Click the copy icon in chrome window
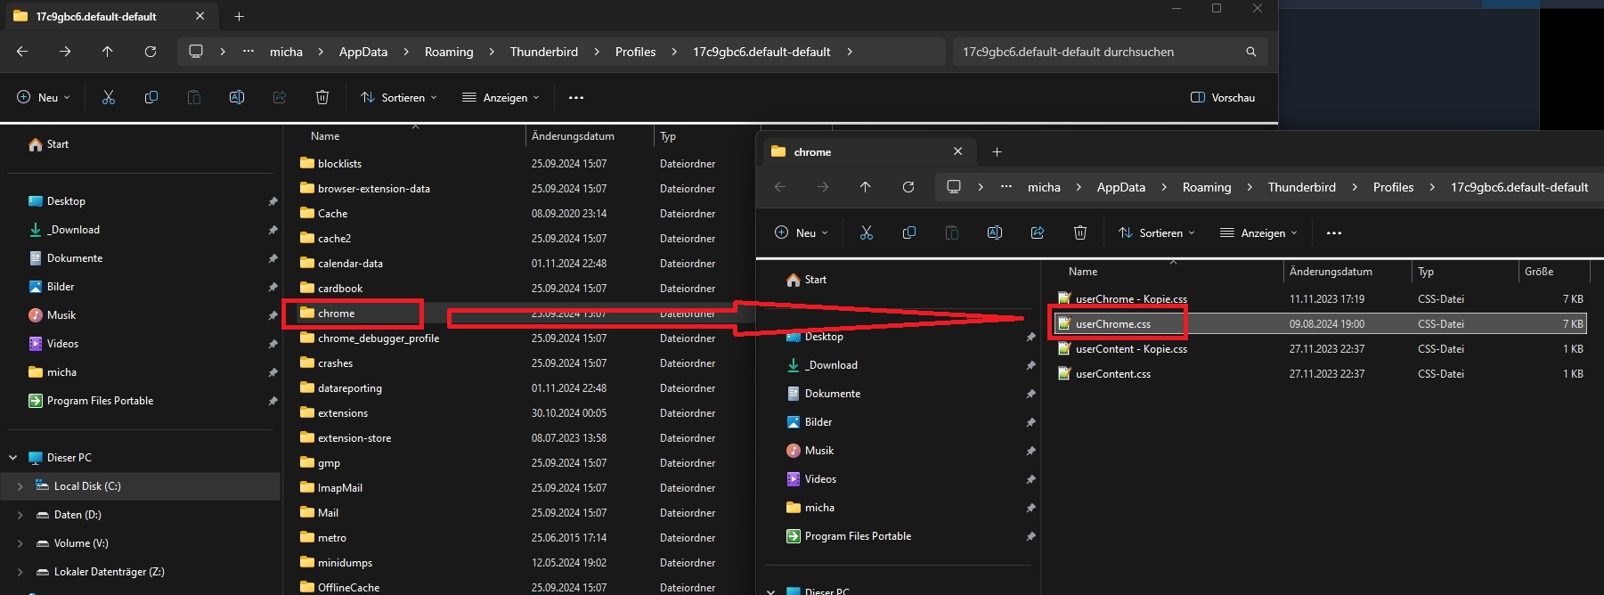 tap(909, 232)
